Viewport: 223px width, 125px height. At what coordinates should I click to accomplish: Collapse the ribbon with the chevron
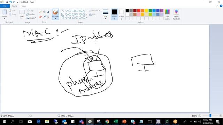[217, 6]
